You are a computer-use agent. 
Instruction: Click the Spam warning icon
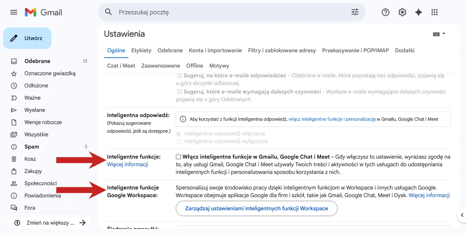14,147
